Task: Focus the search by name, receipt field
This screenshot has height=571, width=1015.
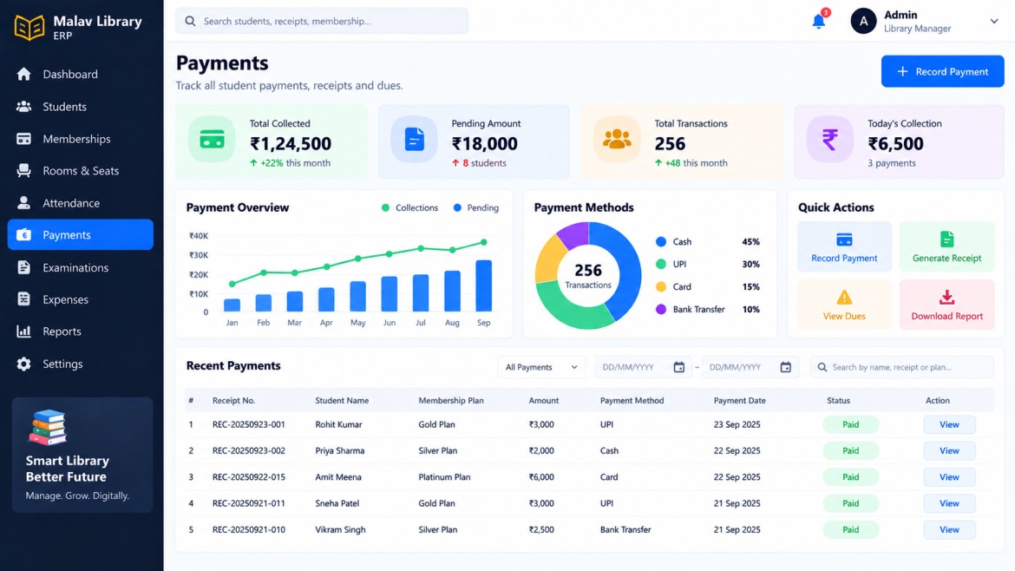Action: (x=901, y=367)
